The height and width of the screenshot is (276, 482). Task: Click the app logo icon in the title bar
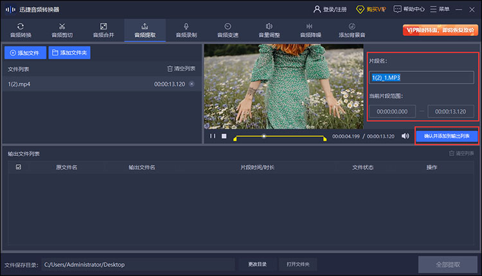tap(10, 10)
